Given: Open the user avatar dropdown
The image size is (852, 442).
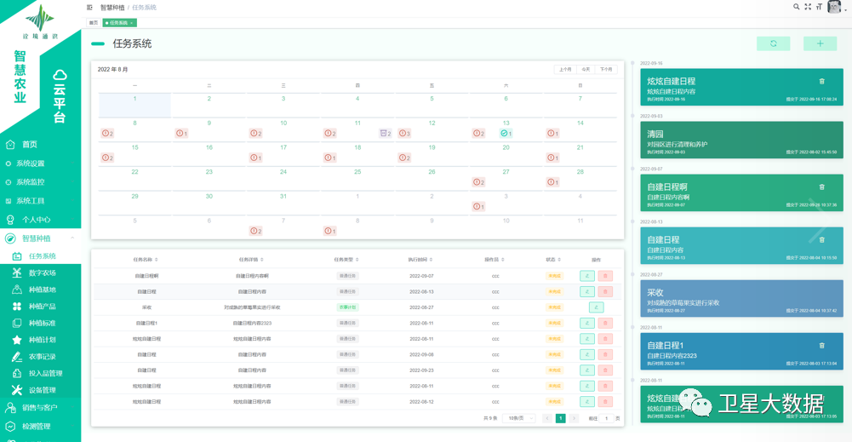Looking at the screenshot, I should pos(836,8).
